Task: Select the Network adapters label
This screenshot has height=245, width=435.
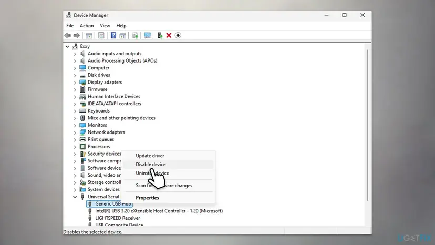Action: pos(106,132)
